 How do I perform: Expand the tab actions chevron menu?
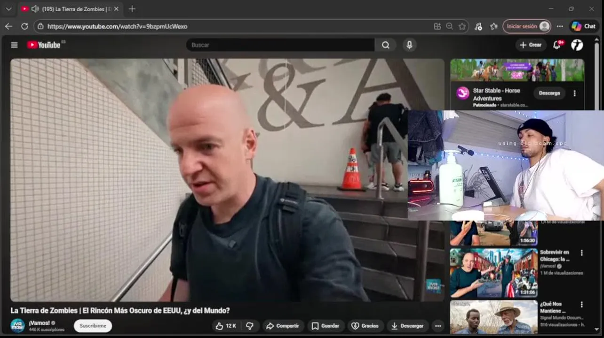(8, 9)
